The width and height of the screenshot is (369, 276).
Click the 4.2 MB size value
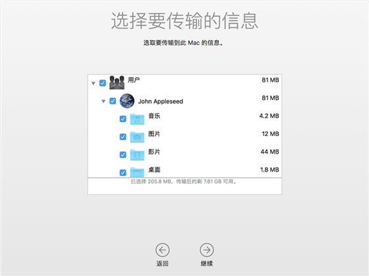269,116
